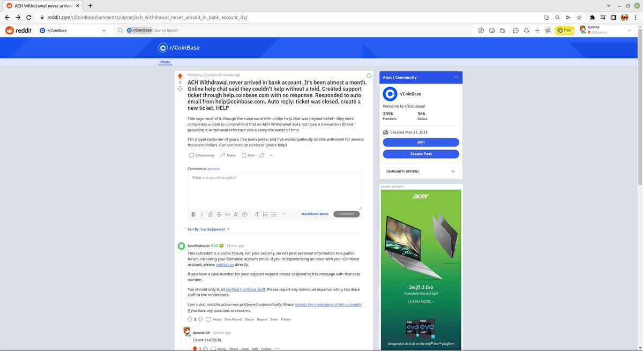The image size is (643, 351).
Task: Share the post via Share button
Action: (x=228, y=155)
